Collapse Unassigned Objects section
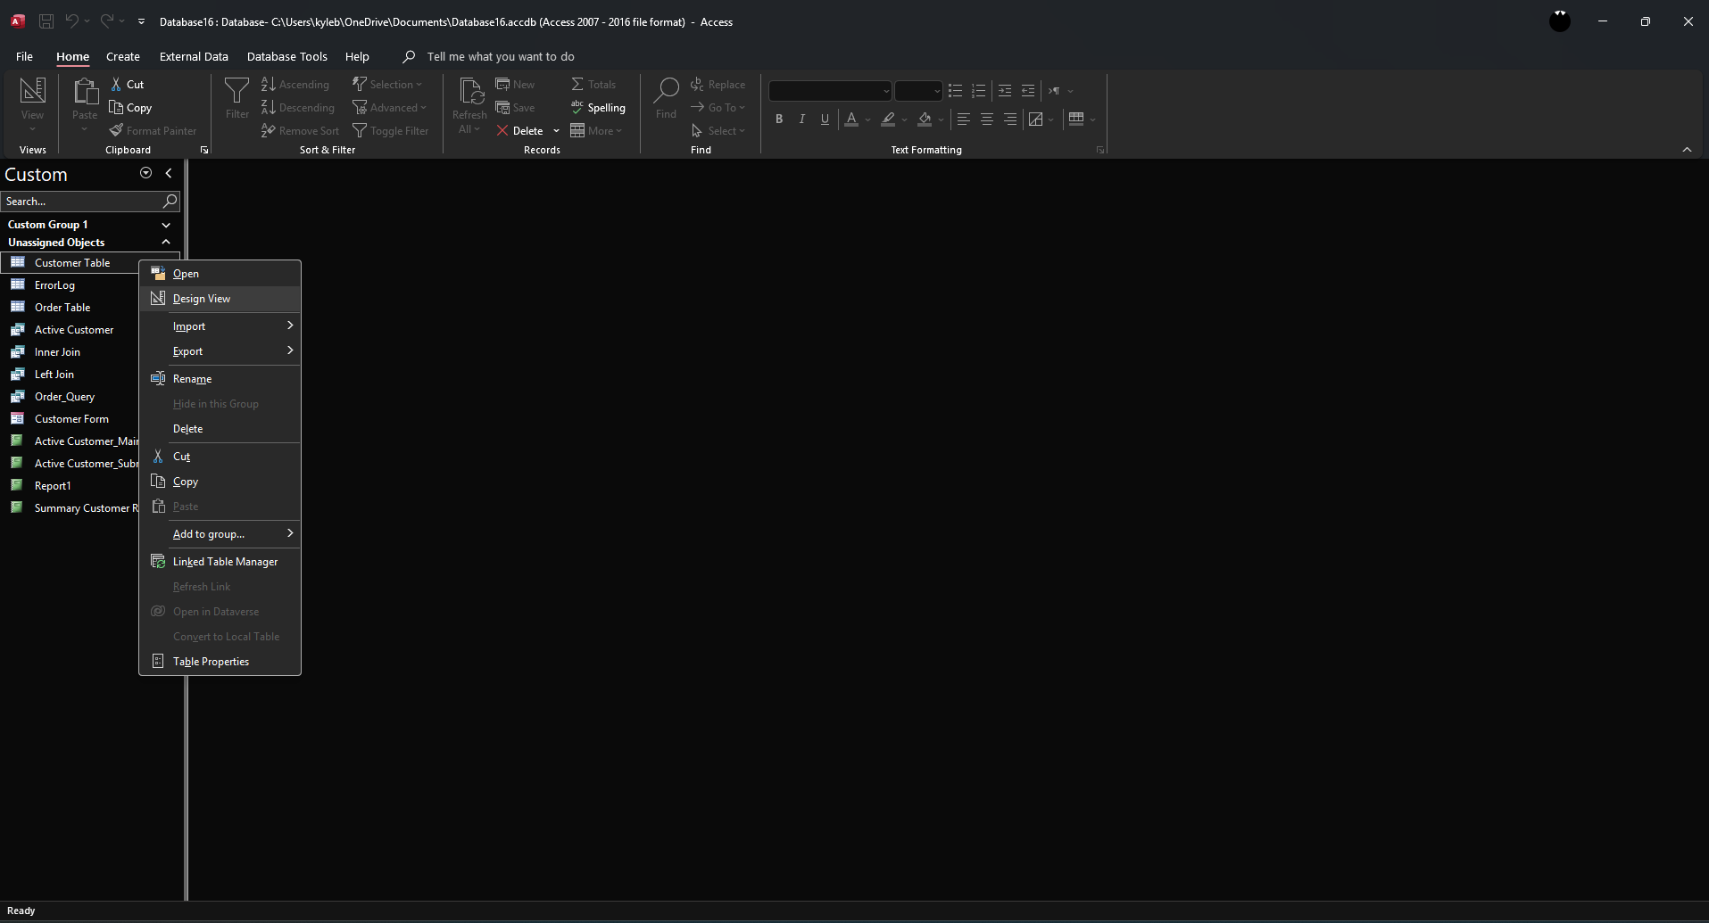 click(x=166, y=243)
